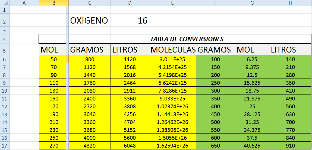Select cell with value 910

click(291, 145)
